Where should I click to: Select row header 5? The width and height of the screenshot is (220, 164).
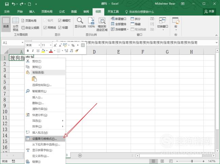tap(5, 82)
